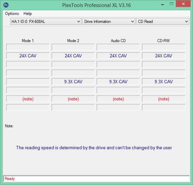Viewport: 193px width, 185px height.
Task: Click the Ready status bar text
Action: click(10, 179)
